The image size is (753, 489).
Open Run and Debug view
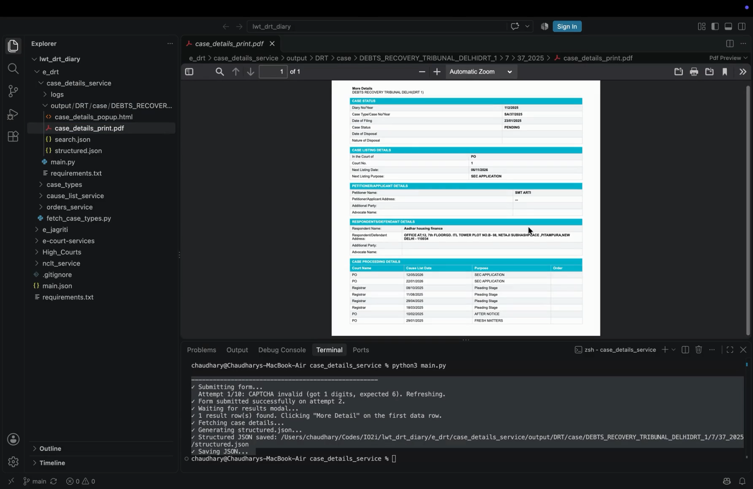[x=13, y=114]
